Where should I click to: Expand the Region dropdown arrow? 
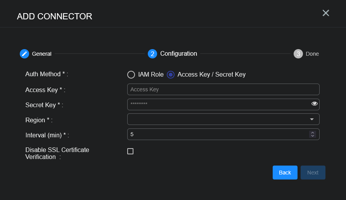[x=312, y=119]
